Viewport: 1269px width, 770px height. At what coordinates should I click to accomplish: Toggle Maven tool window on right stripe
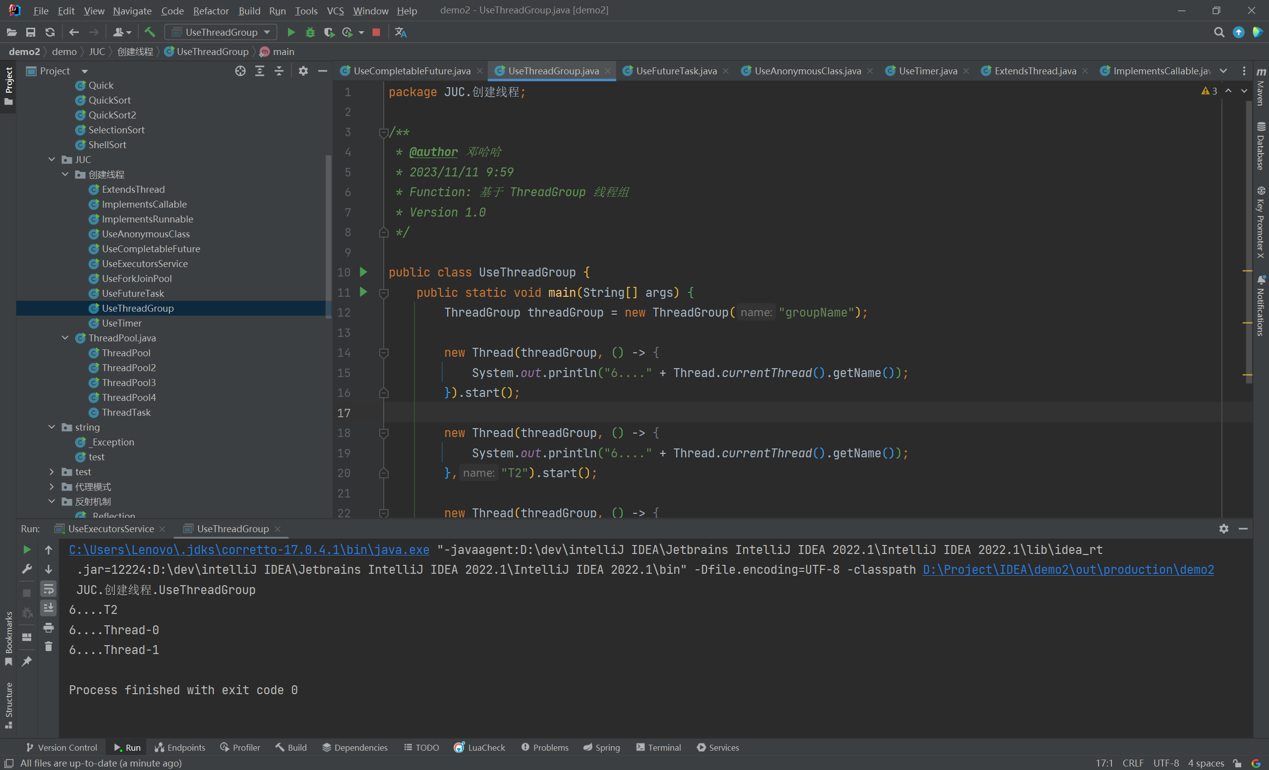[1260, 87]
